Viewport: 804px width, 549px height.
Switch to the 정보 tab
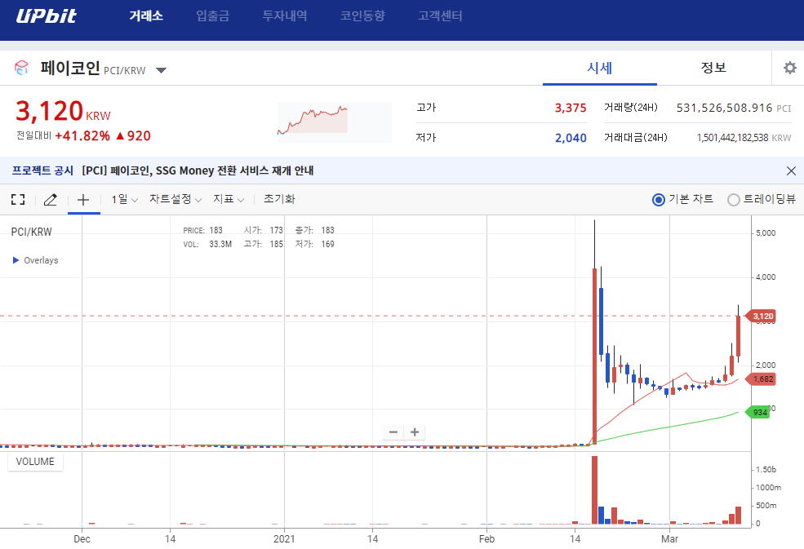coord(713,68)
